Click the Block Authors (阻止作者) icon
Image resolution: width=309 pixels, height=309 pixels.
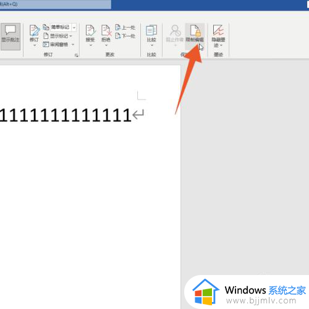point(176,30)
